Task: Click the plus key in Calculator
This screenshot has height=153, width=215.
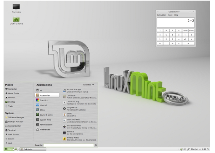Action: coord(179,44)
